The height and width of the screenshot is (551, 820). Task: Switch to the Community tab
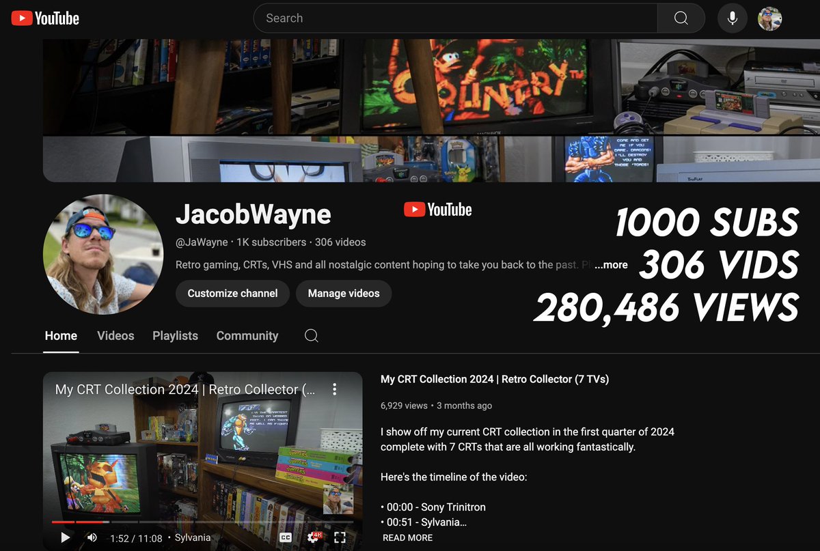tap(247, 336)
